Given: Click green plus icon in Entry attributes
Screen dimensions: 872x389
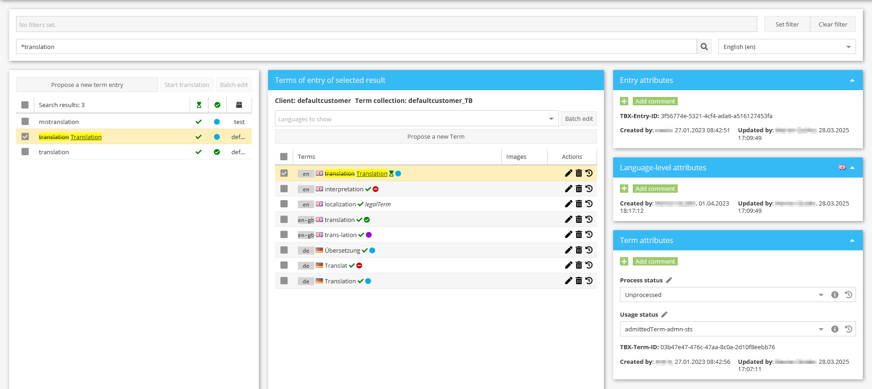Looking at the screenshot, I should pos(624,101).
